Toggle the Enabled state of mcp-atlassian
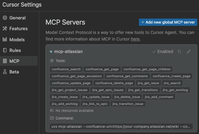The width and height of the screenshot is (199, 134). (163, 52)
